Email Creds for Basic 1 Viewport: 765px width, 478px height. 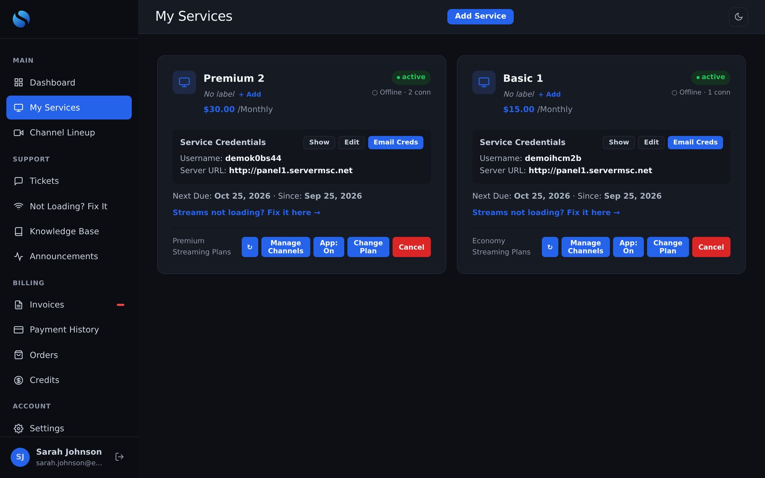pos(695,143)
